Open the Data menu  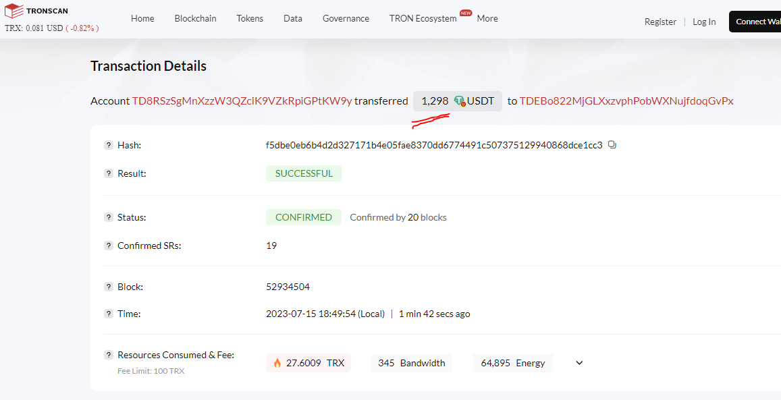(x=293, y=18)
